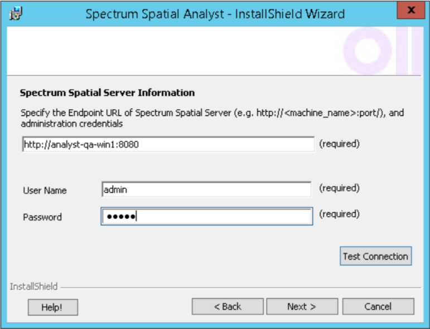Click '(required)' beside User Name field

pyautogui.click(x=340, y=188)
